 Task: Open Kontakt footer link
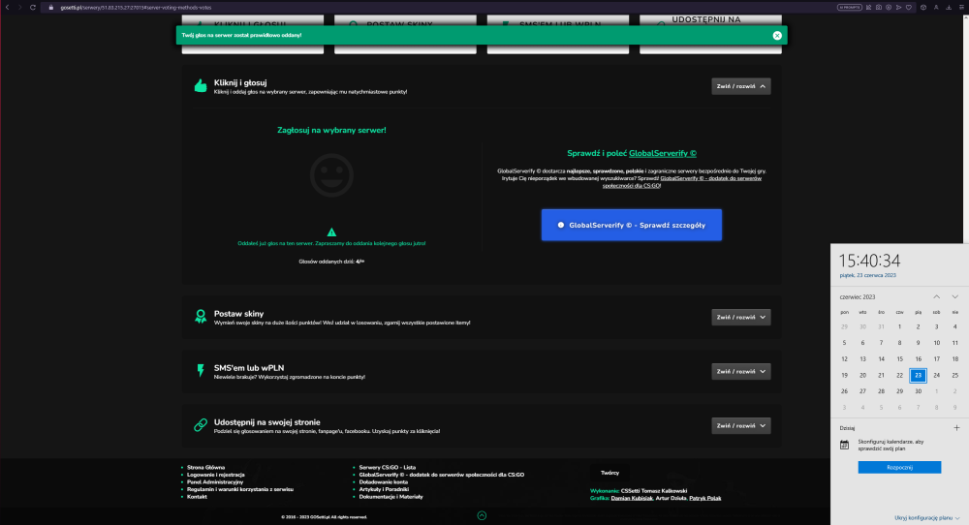pyautogui.click(x=197, y=497)
